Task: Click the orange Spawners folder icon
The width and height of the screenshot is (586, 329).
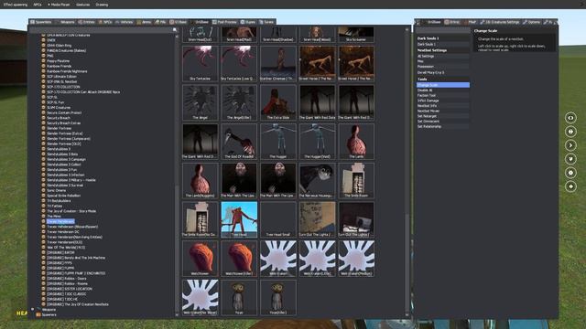Action: click(38, 314)
